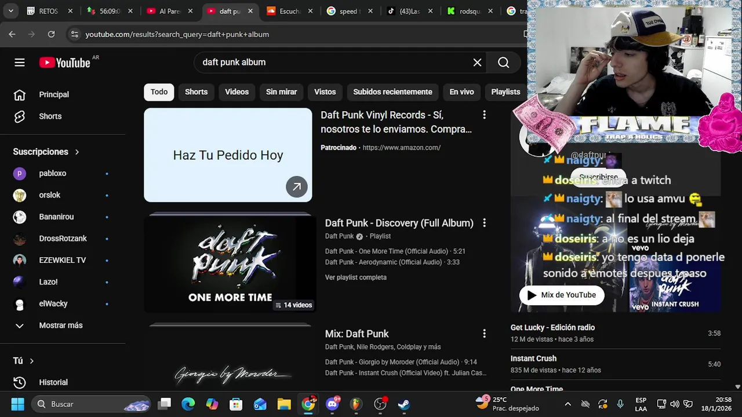742x417 pixels.
Task: Expand the Suscripciones section chevron
Action: (x=77, y=152)
